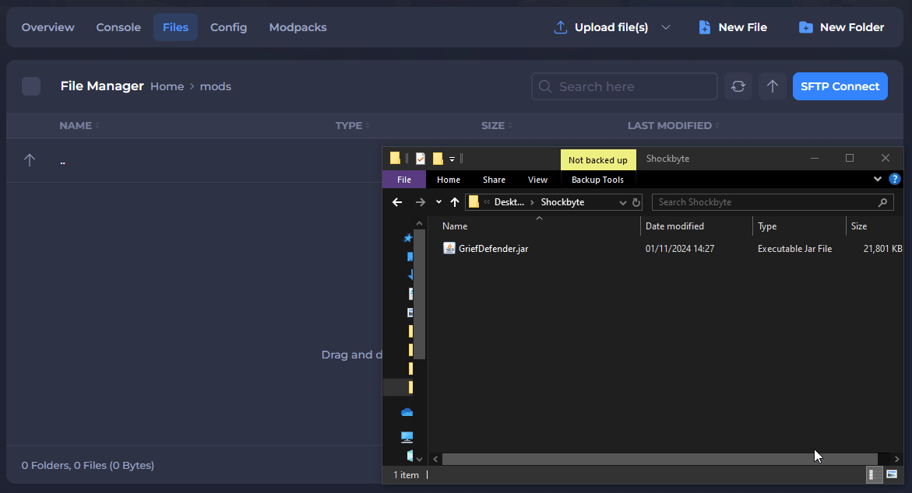The image size is (912, 493).
Task: Open This PC icon in Explorer sidebar
Action: [x=407, y=437]
